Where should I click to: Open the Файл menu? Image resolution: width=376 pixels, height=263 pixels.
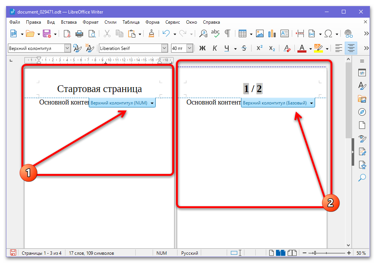(x=15, y=22)
